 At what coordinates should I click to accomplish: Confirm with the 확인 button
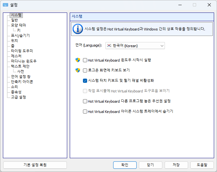point(125,165)
